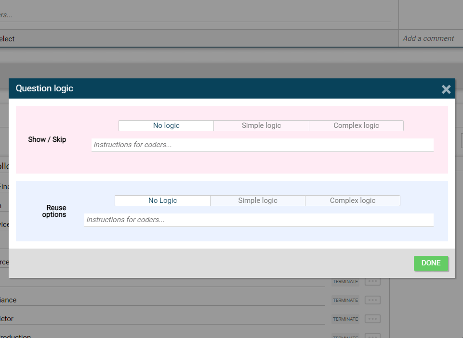Toggle TERMINATE on the 'iance' answer row
This screenshot has width=463, height=338.
(x=345, y=300)
